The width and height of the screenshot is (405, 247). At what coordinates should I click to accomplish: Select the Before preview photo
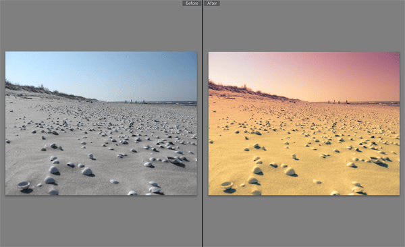(x=101, y=123)
